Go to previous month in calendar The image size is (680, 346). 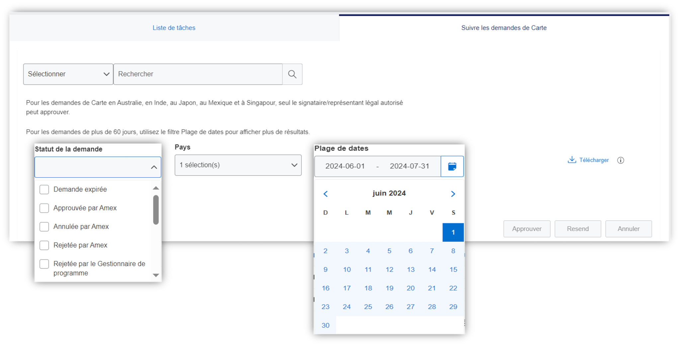[x=325, y=194]
